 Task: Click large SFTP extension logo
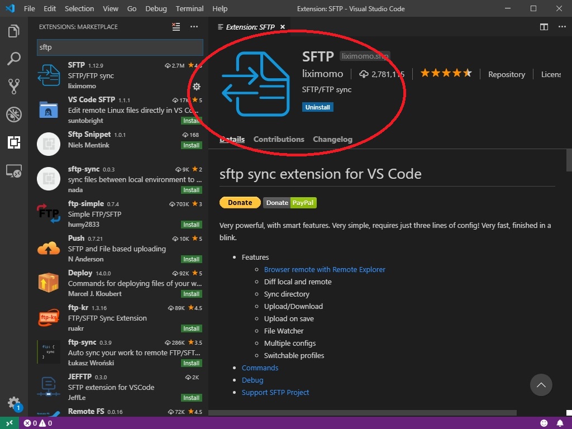[x=256, y=84]
